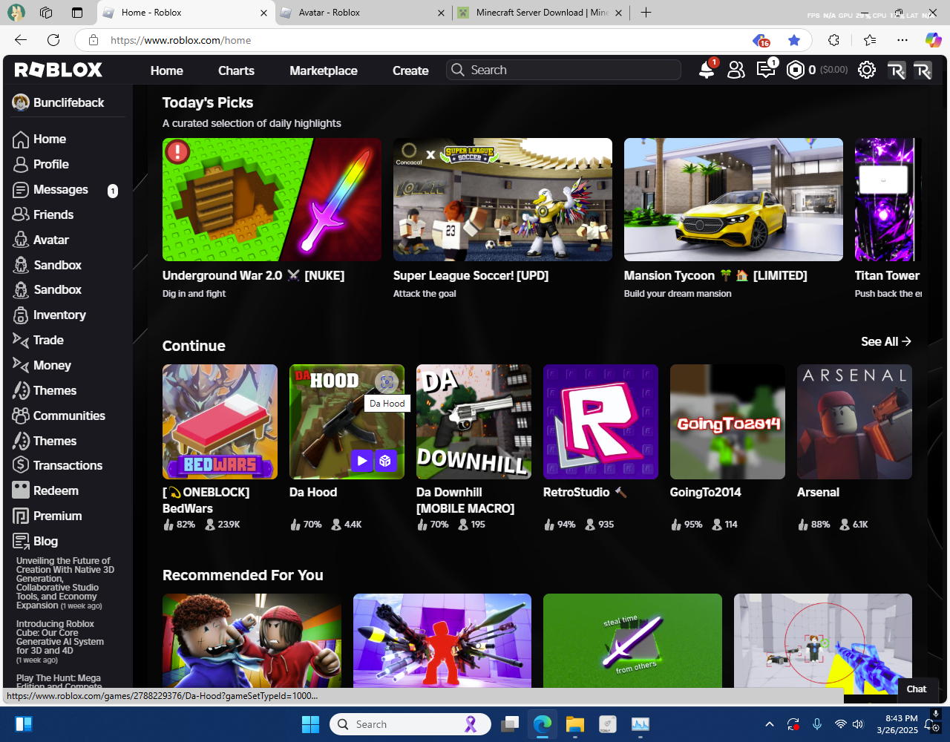Viewport: 950px width, 742px height.
Task: Click the browser refresh button
Action: (53, 40)
